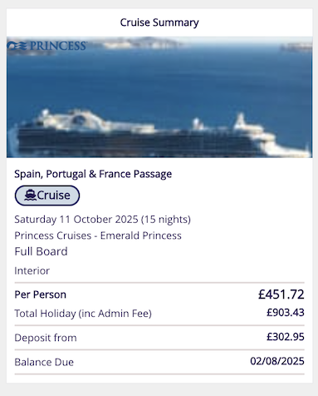Screen dimensions: 318x396
Task: Click the Saturday 11 October 2025 date line
Action: [102, 220]
